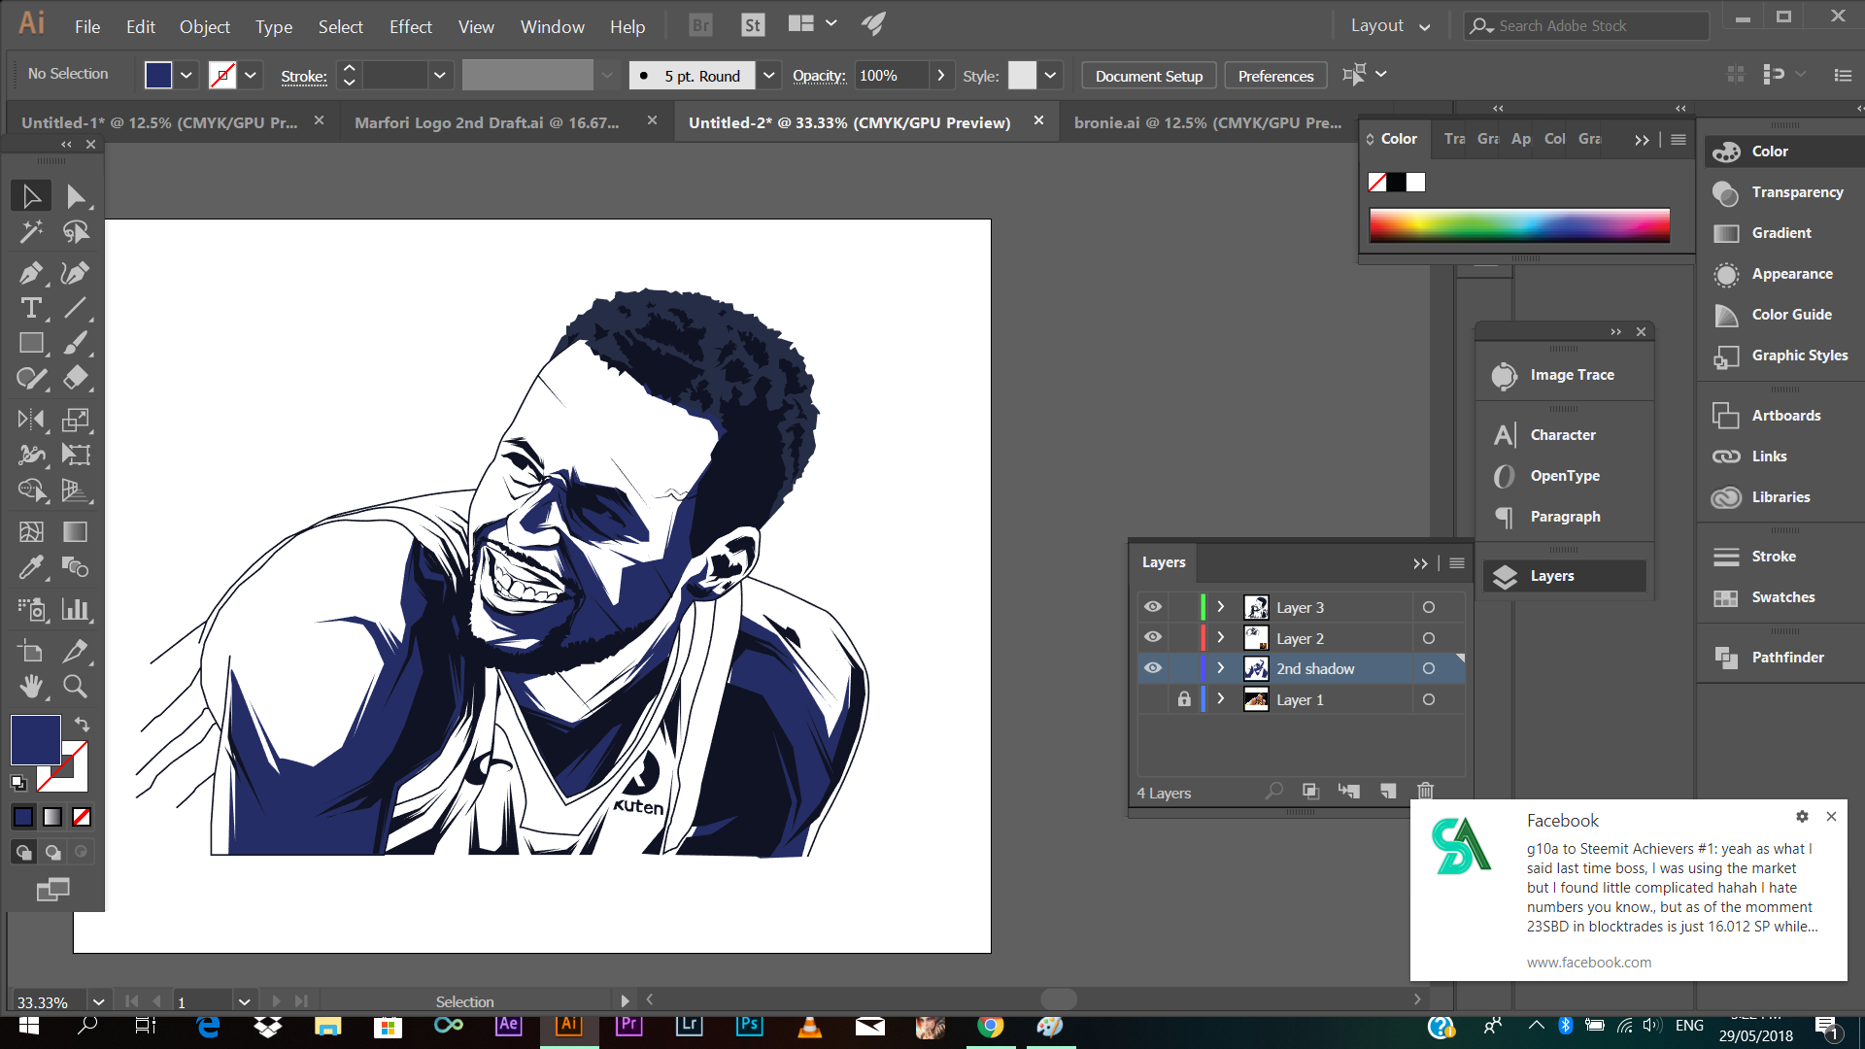
Task: Target 2nd shadow layer circle
Action: [1429, 668]
